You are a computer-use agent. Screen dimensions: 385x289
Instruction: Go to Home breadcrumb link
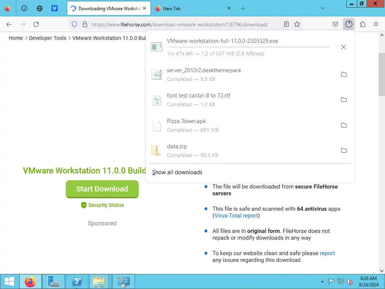click(16, 38)
